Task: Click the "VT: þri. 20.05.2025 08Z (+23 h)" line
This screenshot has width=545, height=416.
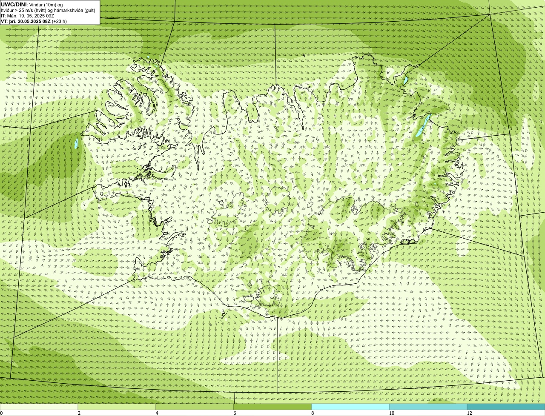Action: click(34, 21)
